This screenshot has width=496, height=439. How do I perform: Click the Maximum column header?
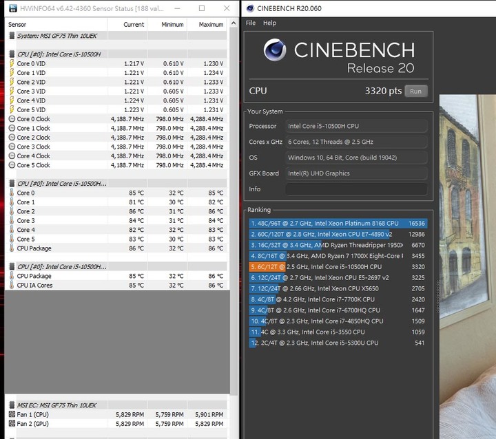pos(207,24)
